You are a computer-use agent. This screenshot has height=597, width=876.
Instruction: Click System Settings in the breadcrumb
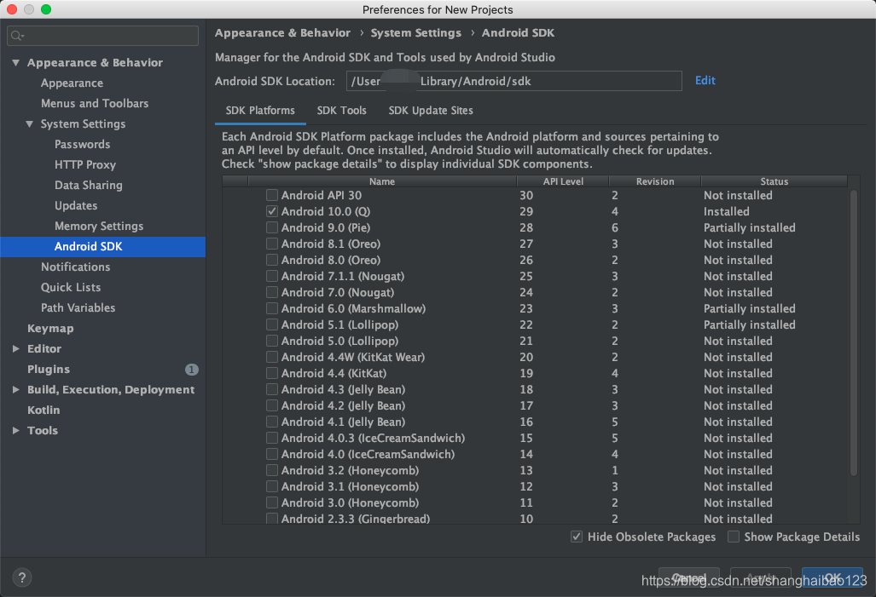[x=416, y=33]
